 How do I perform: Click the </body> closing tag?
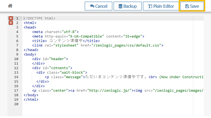tap(31, 95)
